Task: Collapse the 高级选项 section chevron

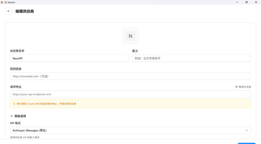Action: (x=11, y=116)
